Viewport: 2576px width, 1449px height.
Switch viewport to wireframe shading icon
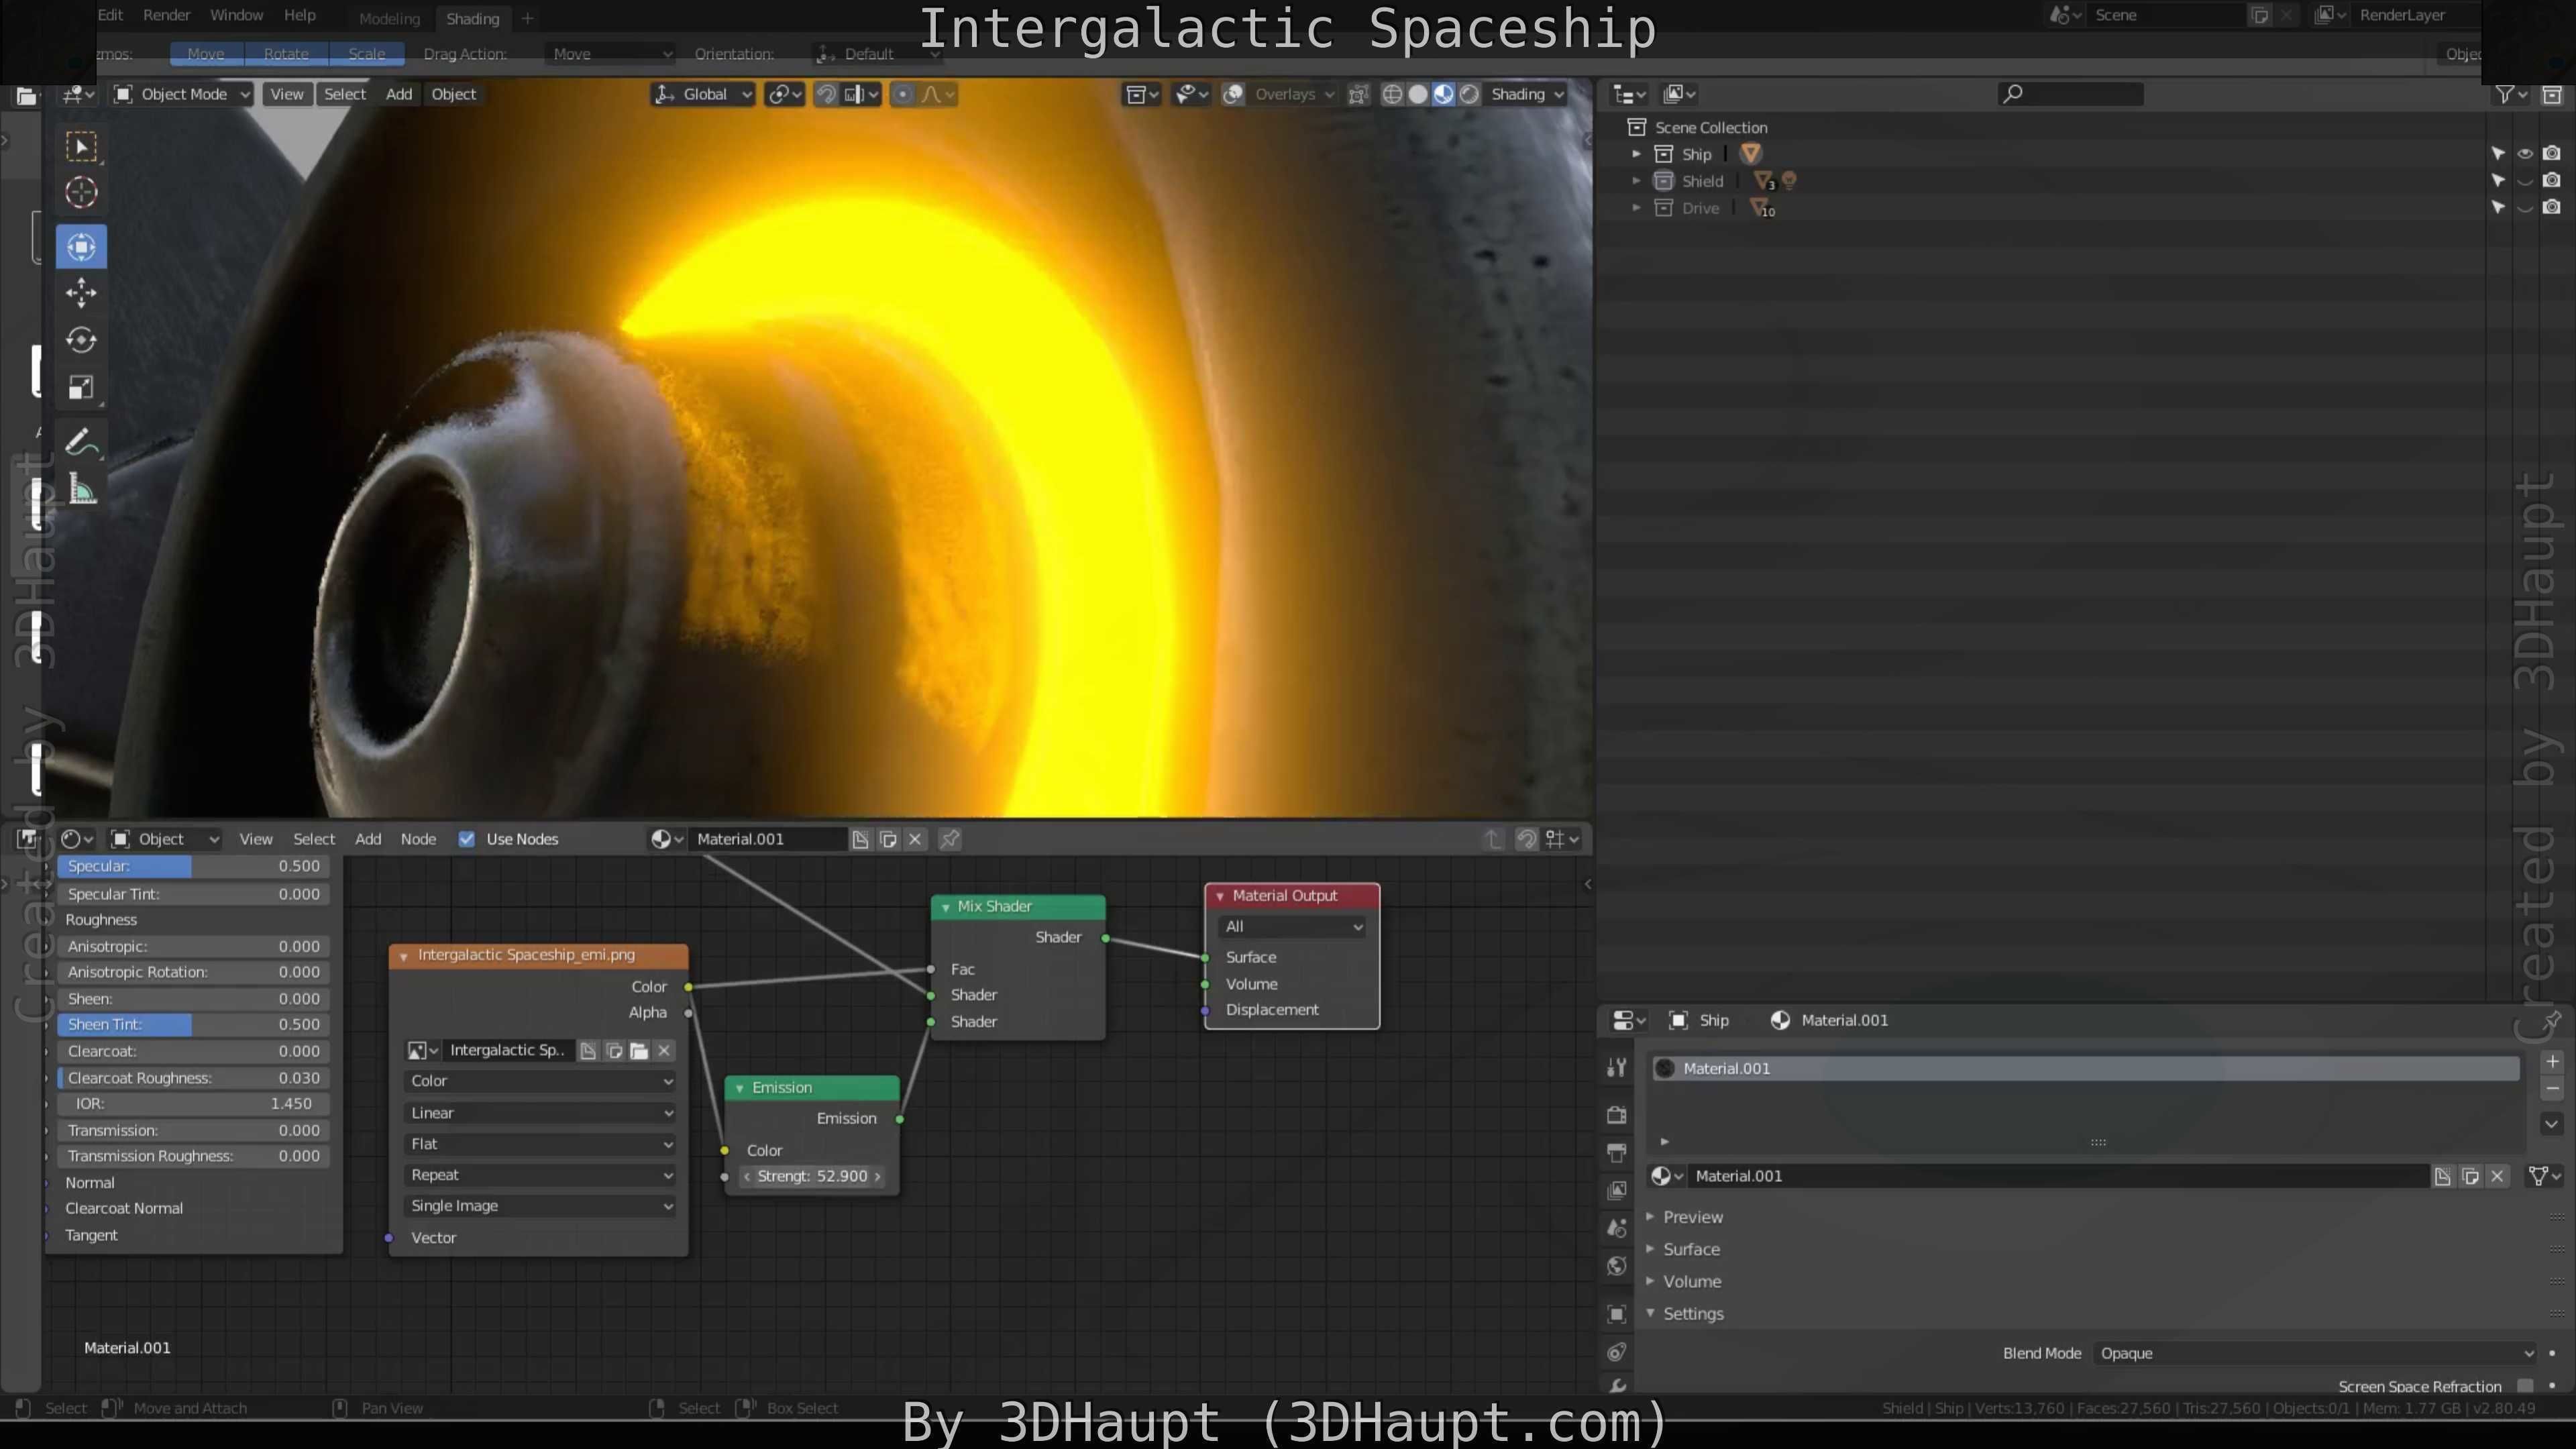tap(1392, 94)
